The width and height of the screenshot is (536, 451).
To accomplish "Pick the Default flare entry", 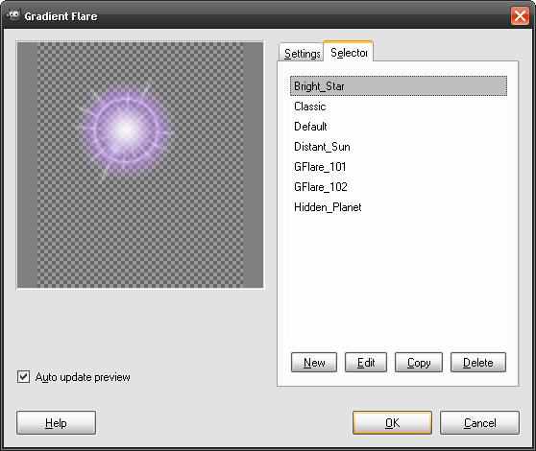I will (x=399, y=127).
